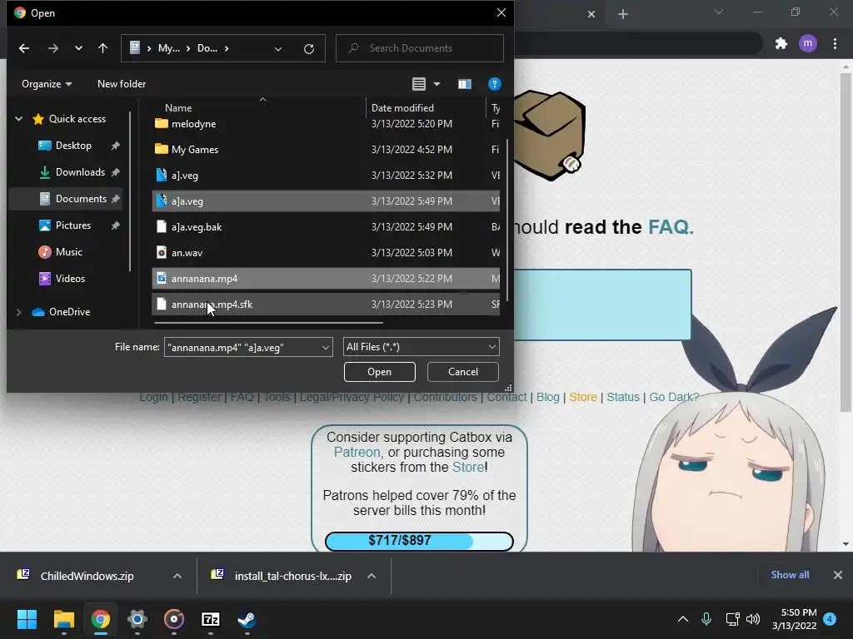The height and width of the screenshot is (639, 853).
Task: Select the a]a.veg file
Action: (x=326, y=201)
